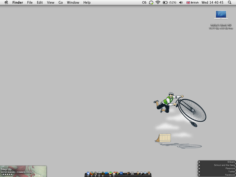
Task: Click the Paramore label in widget
Action: 230,168
